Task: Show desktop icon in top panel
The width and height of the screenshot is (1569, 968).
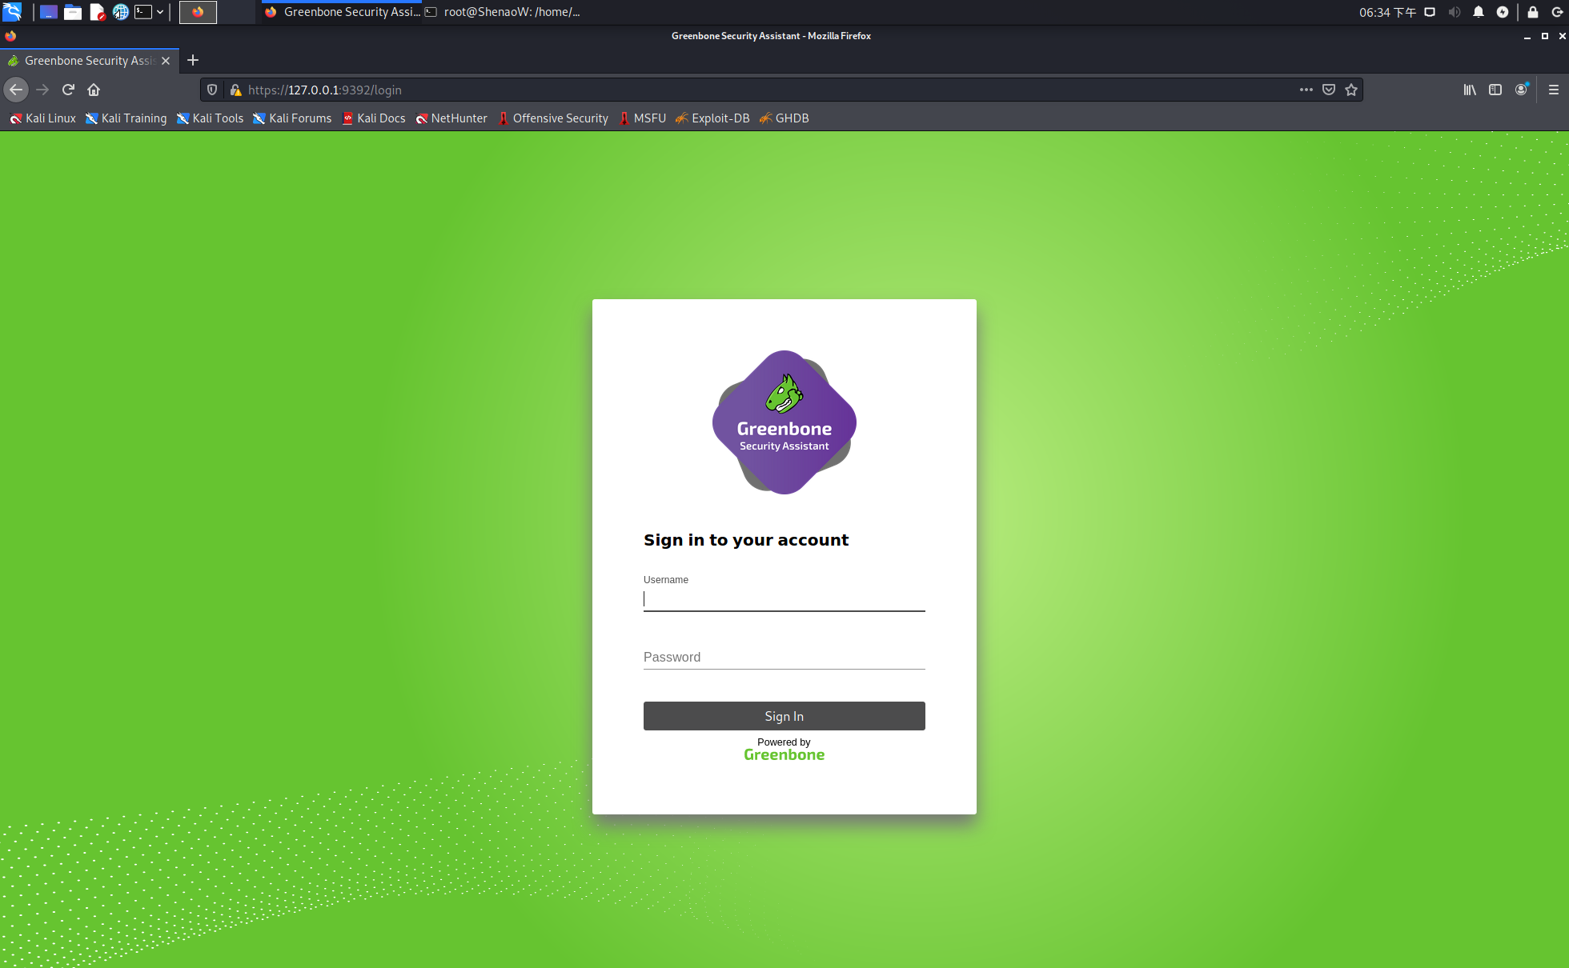Action: pyautogui.click(x=49, y=12)
